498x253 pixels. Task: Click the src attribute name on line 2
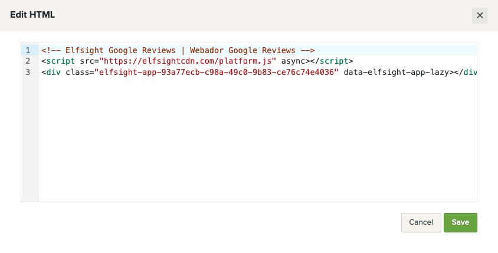[x=87, y=61]
